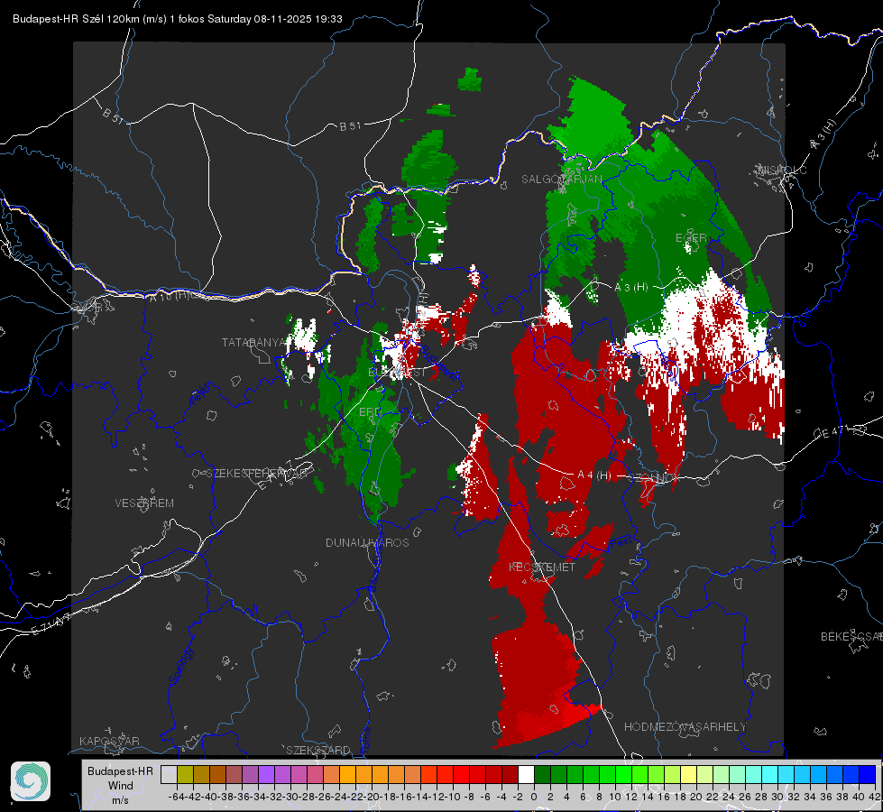Screen dimensions: 883x812
Task: Click the BUDAPEST city label on the map
Action: [x=397, y=373]
